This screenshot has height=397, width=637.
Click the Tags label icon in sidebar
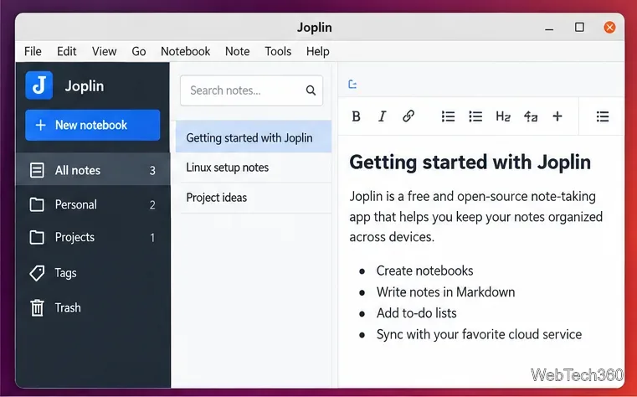[37, 273]
